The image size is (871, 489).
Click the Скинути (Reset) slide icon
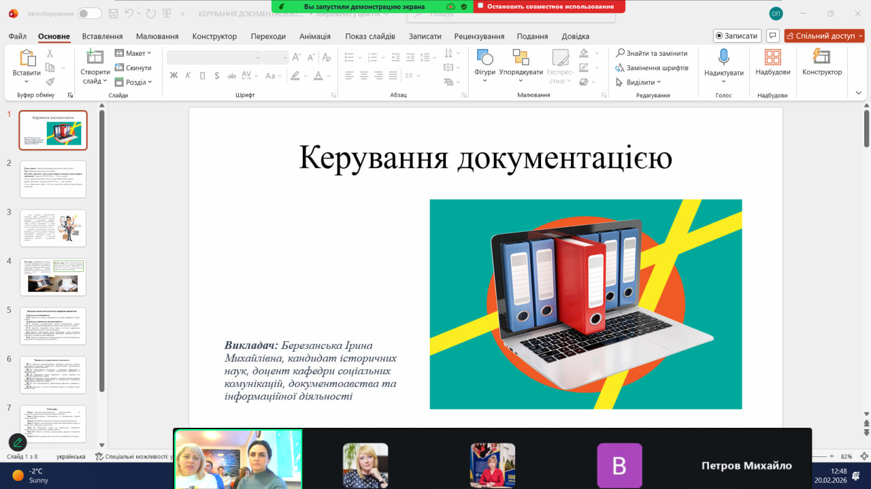pos(133,68)
